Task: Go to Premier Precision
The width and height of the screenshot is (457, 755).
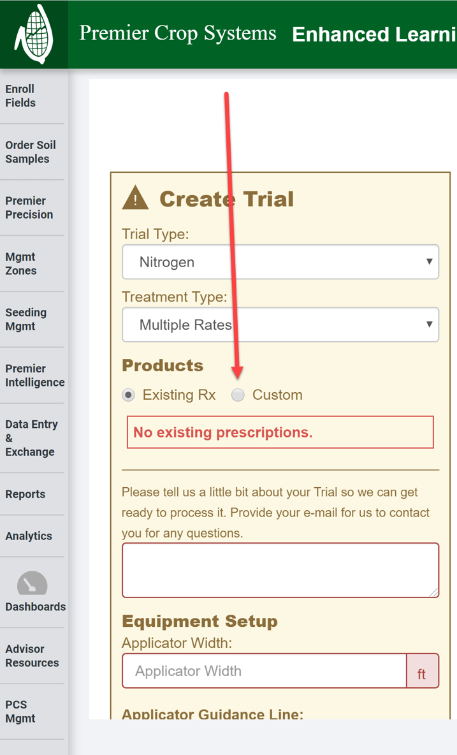Action: pyautogui.click(x=28, y=208)
